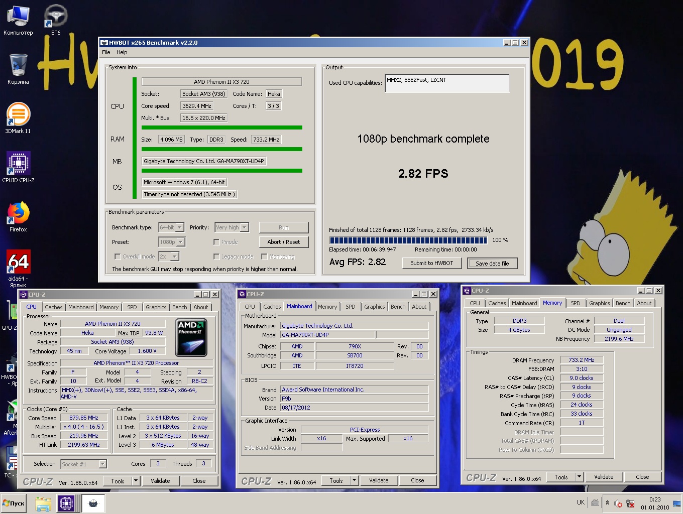The image size is (683, 514).
Task: Click the HWBOT x265 window title icon
Action: (104, 43)
